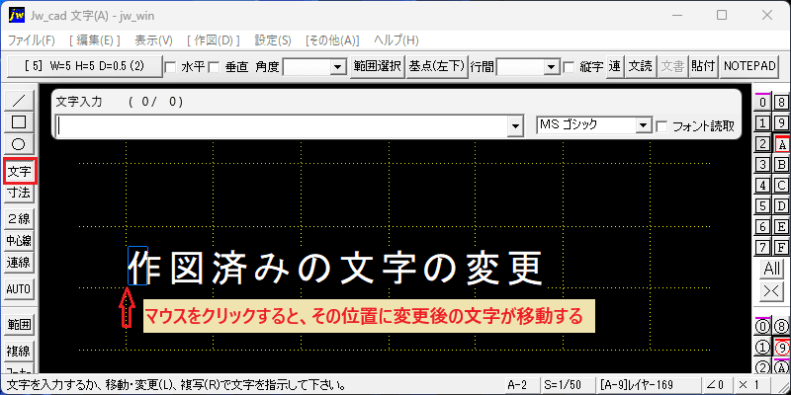Screen dimensions: 791x395
Task: Select active circular layer group 9
Action: click(781, 348)
